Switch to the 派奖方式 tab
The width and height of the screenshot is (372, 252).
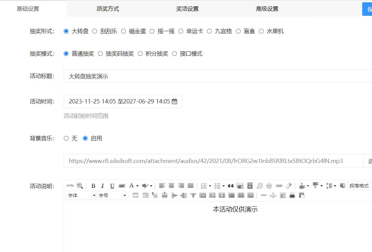tap(108, 9)
